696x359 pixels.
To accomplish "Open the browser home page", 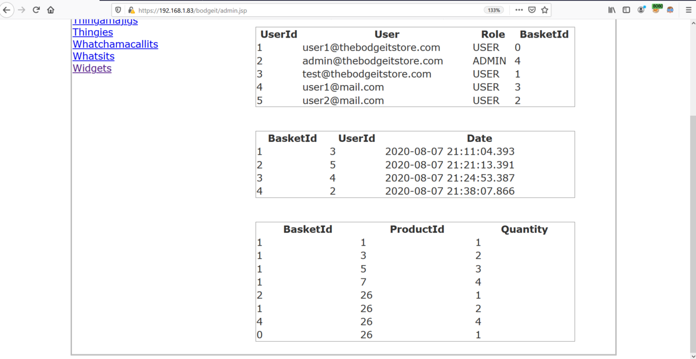I will (51, 10).
